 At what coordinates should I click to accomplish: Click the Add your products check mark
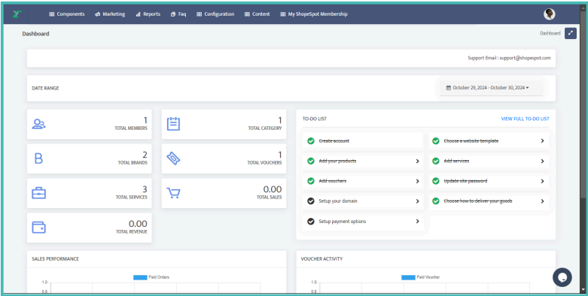310,161
